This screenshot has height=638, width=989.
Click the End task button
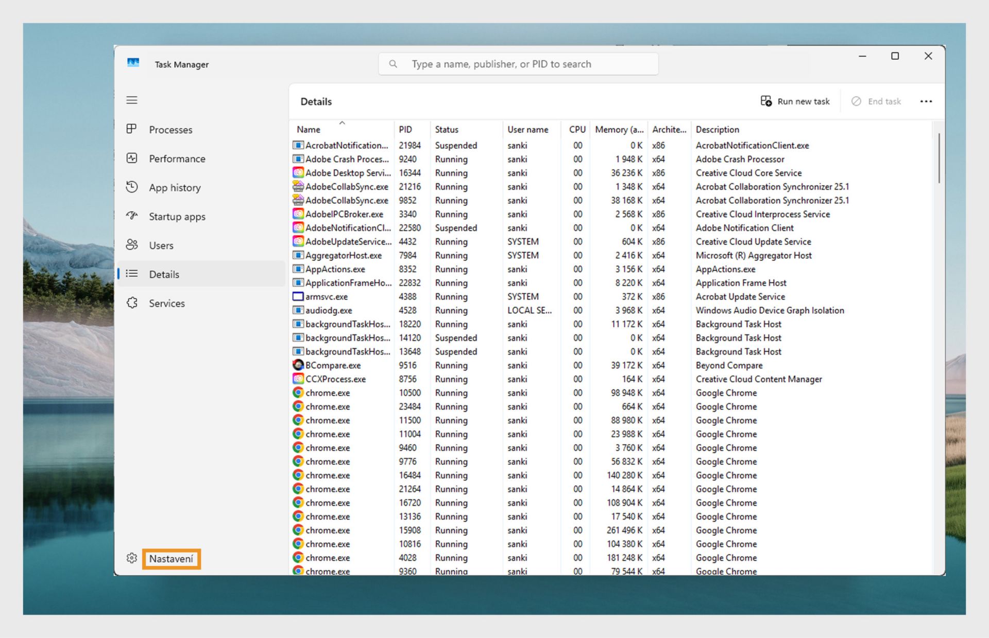(x=876, y=101)
